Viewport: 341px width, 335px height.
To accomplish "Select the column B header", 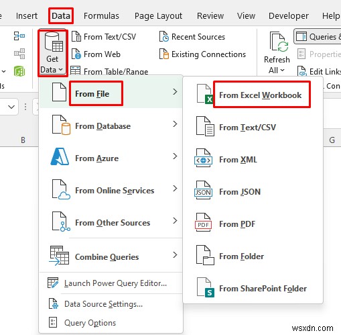I will [23, 140].
